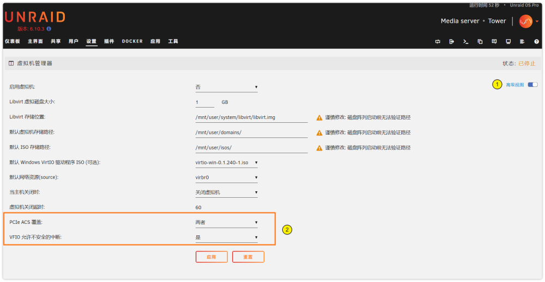Open the feedback speech-bubble icon
This screenshot has width=545, height=282.
pos(494,42)
